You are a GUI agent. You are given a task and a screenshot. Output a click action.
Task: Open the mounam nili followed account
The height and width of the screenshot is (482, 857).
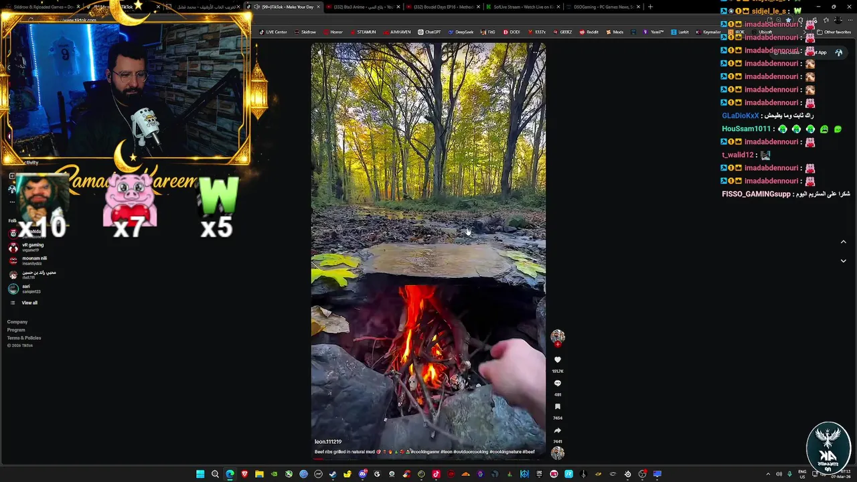click(28, 260)
